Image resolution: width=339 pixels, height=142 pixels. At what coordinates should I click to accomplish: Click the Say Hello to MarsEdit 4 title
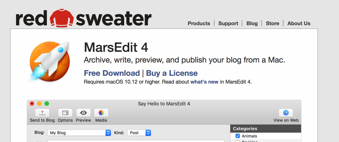coord(164,104)
